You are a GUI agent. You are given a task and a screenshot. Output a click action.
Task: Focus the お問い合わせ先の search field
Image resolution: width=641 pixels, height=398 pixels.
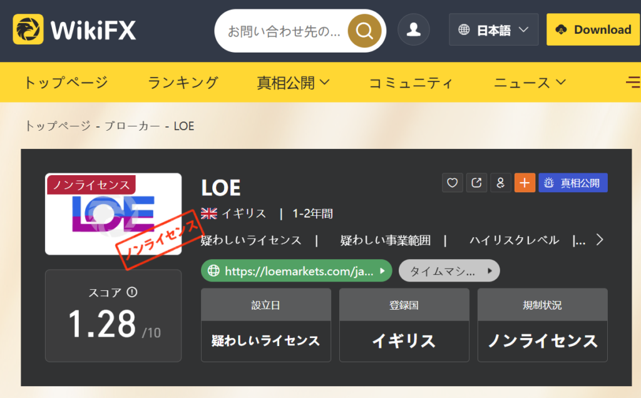point(284,31)
